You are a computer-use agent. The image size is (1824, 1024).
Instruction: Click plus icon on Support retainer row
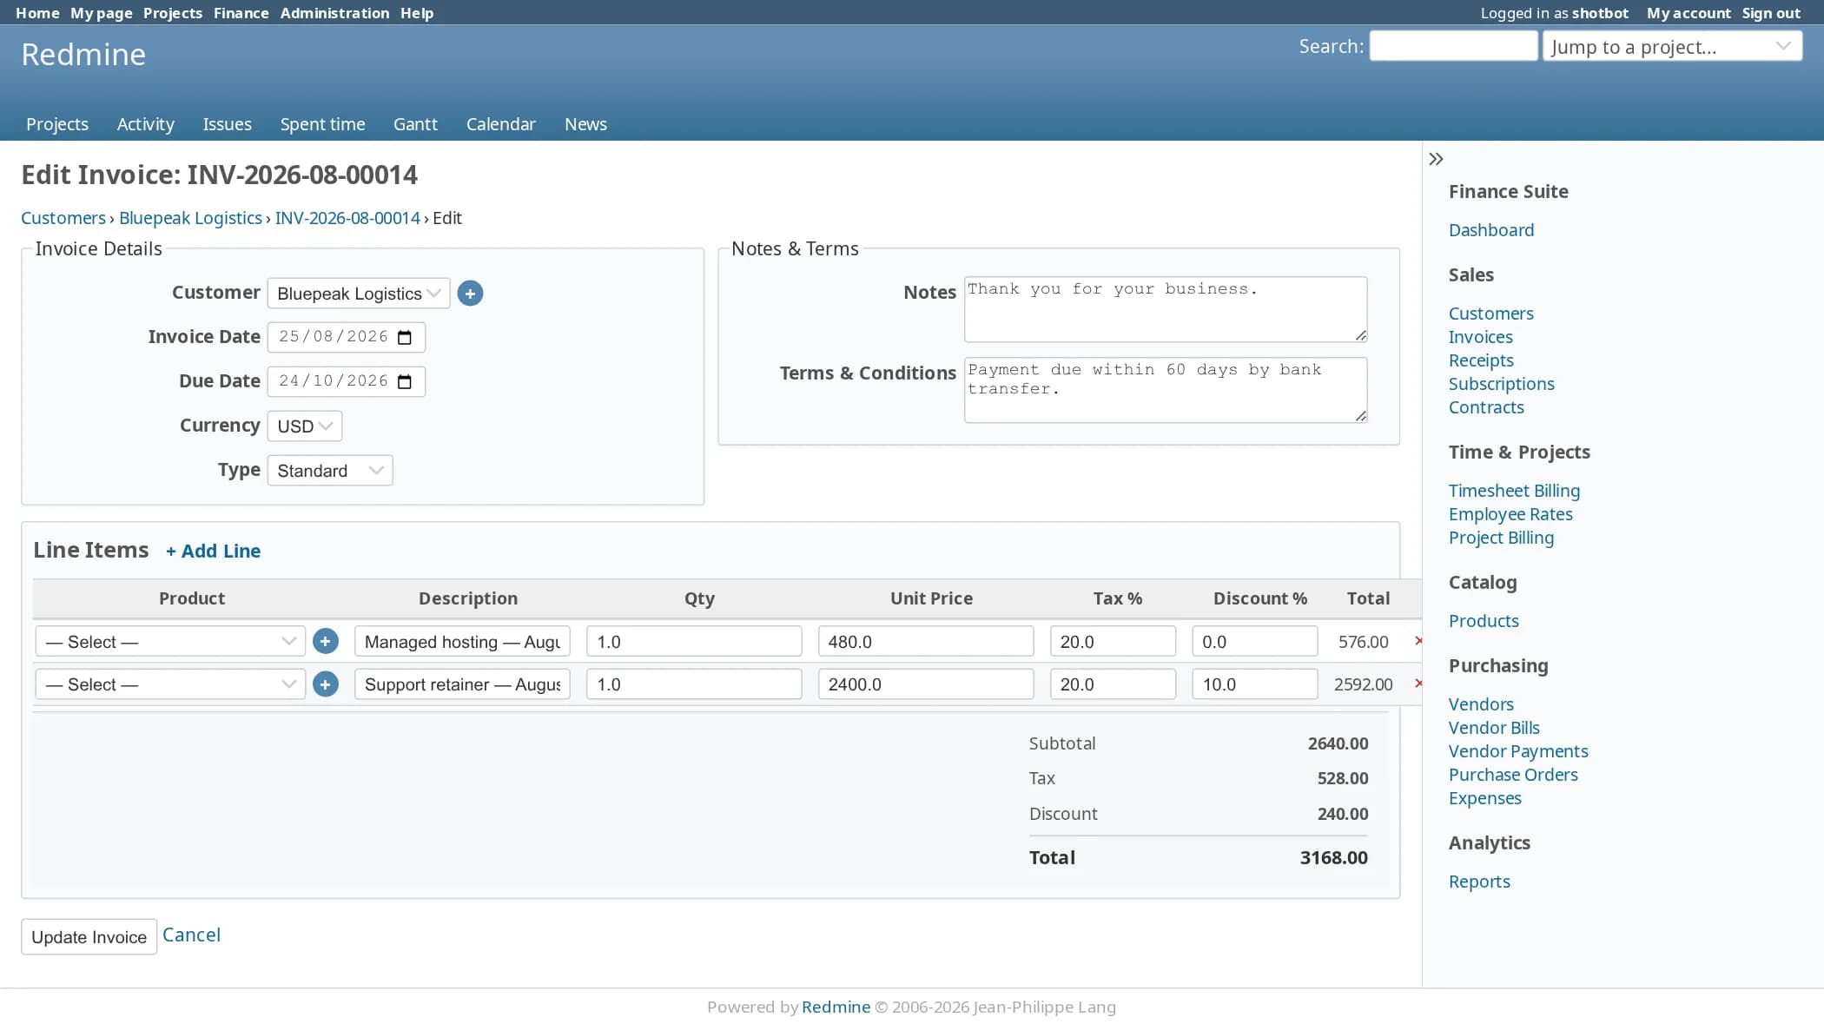(326, 684)
